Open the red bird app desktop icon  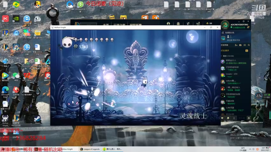click(16, 91)
